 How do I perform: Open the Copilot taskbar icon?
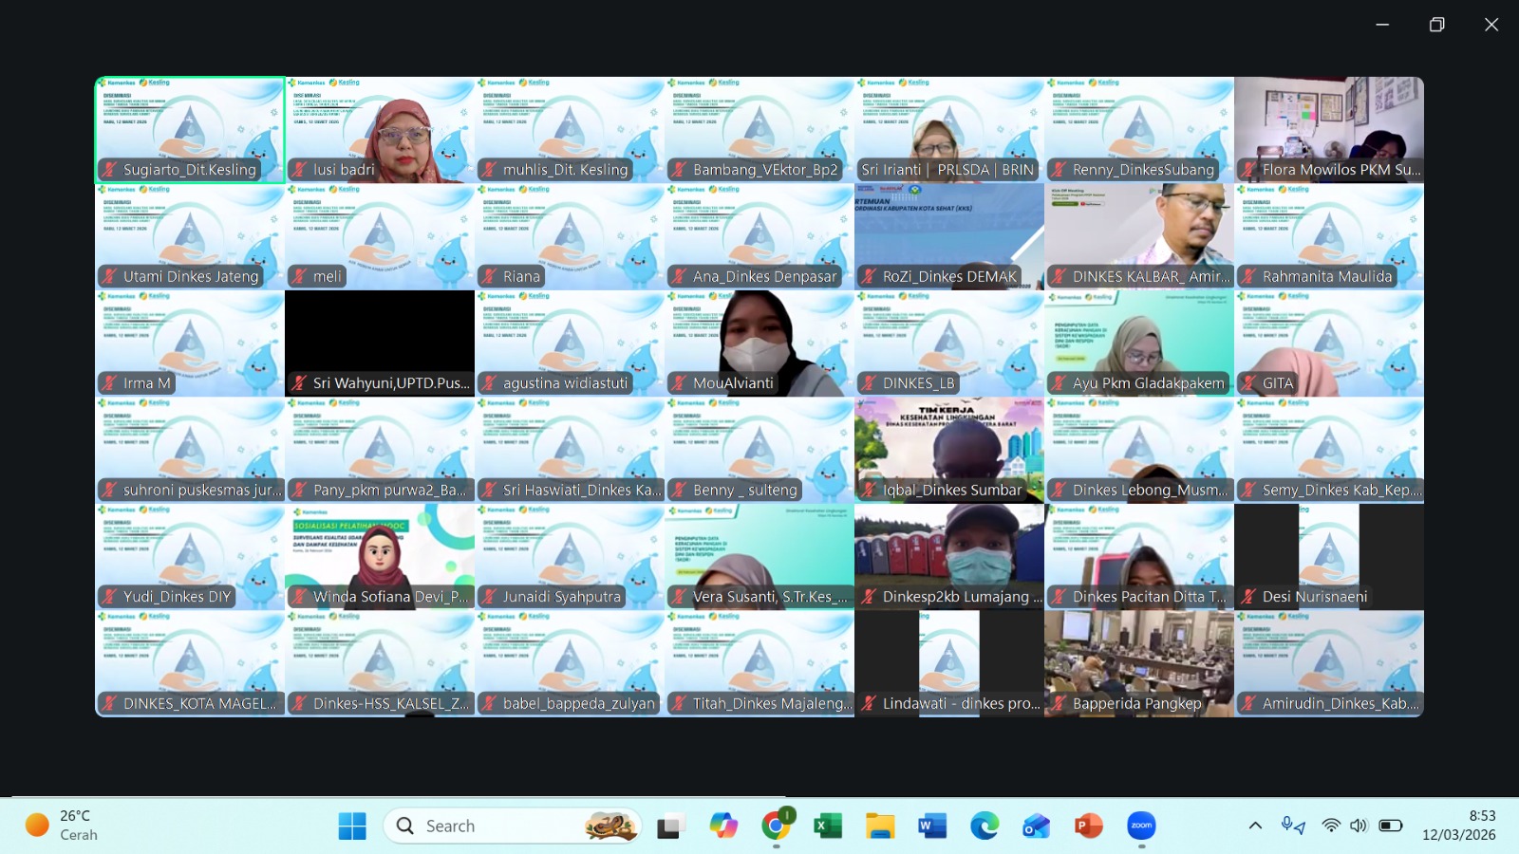click(x=723, y=826)
